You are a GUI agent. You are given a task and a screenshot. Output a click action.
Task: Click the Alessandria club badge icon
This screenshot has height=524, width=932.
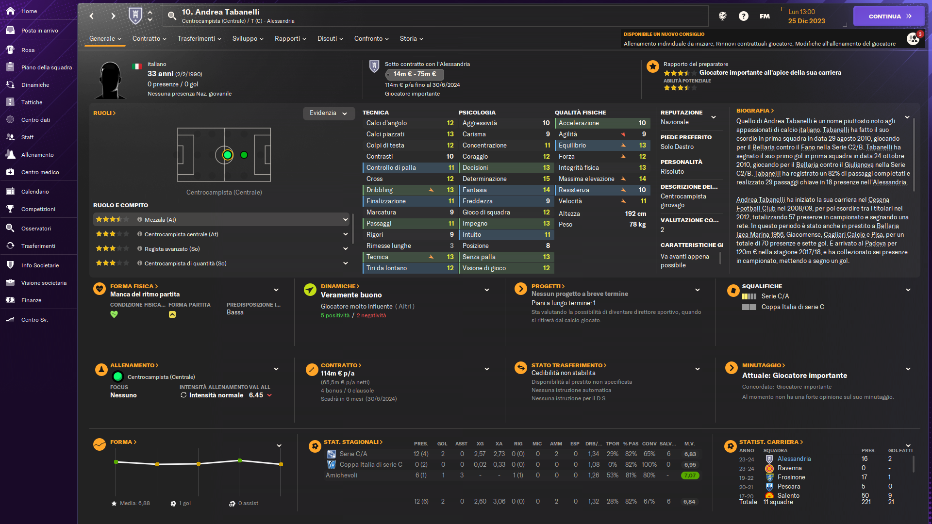click(135, 16)
